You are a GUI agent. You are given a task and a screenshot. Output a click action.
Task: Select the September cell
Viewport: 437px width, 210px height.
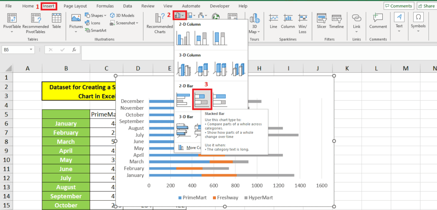[66, 196]
